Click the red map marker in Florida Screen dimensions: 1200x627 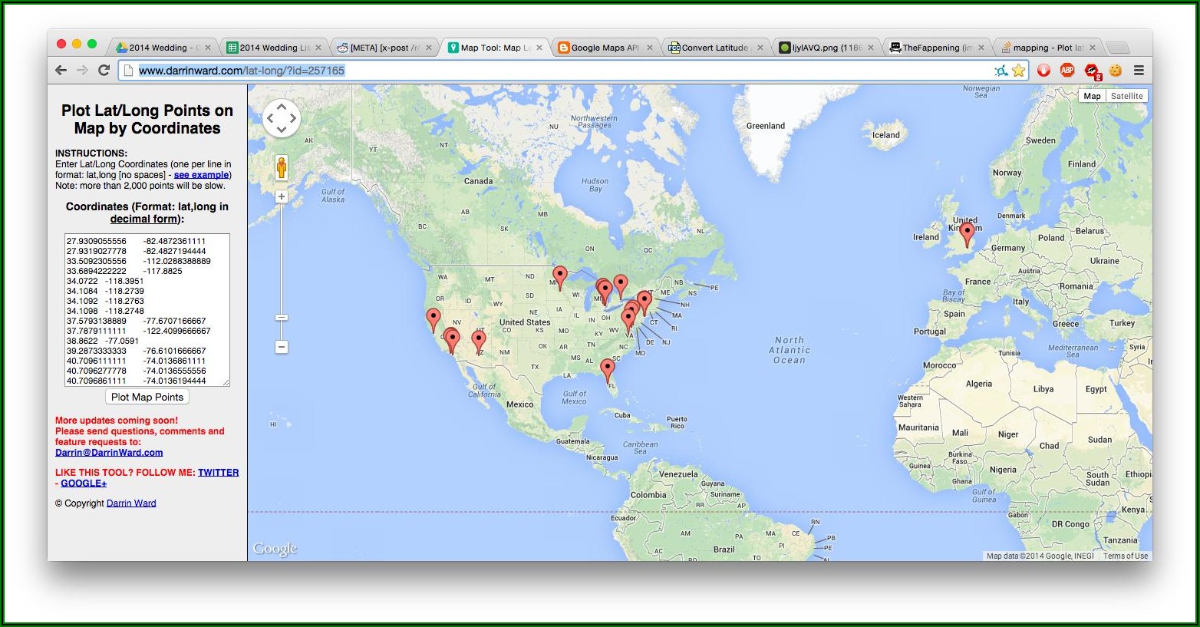click(x=608, y=369)
